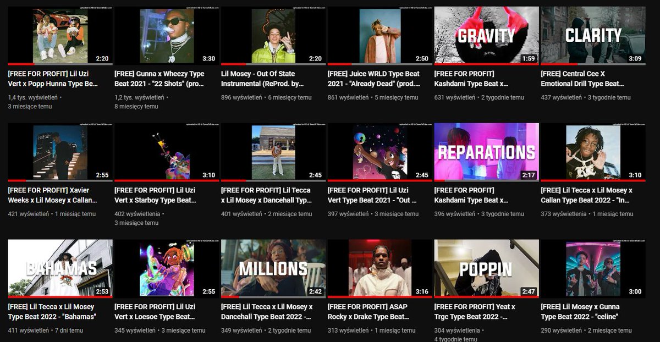Click the "1,2 tys. wyświetleń" text
Image resolution: width=660 pixels, height=342 pixels.
139,97
